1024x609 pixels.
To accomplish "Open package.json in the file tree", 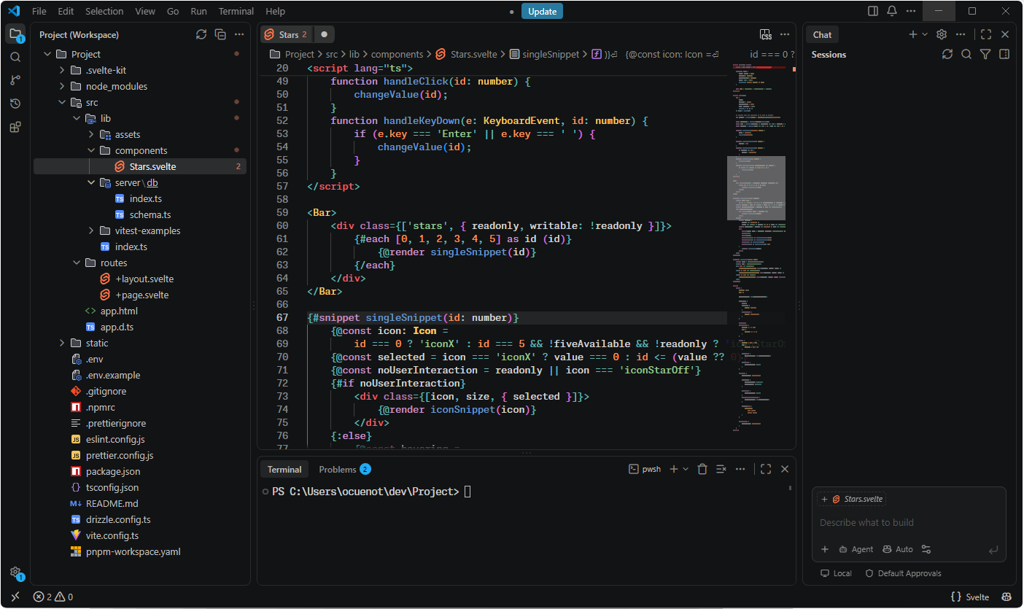I will (113, 471).
